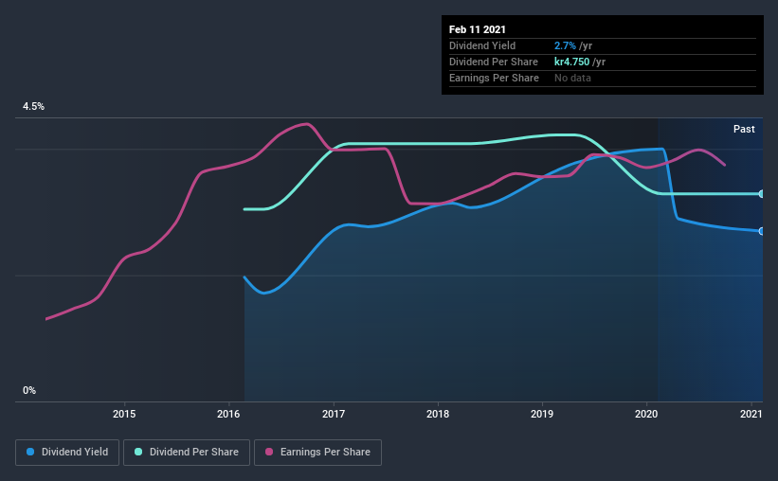Screen dimensions: 778x481
Task: Select the 2021 x-axis label
Action: pos(751,414)
